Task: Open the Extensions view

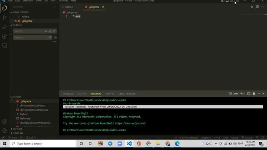Action: [5, 36]
